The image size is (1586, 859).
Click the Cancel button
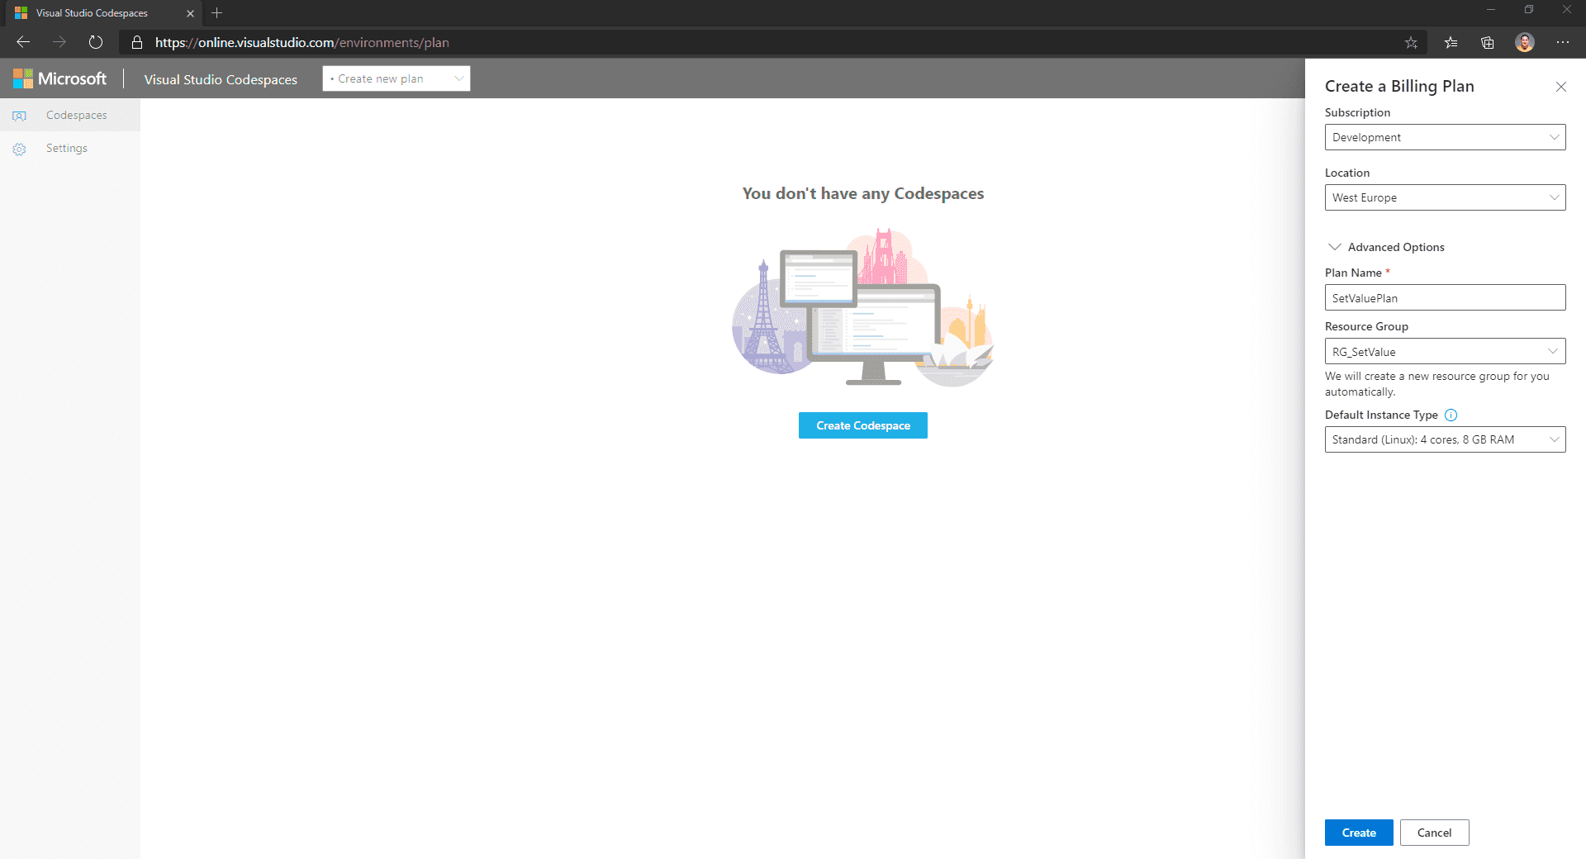pyautogui.click(x=1434, y=833)
